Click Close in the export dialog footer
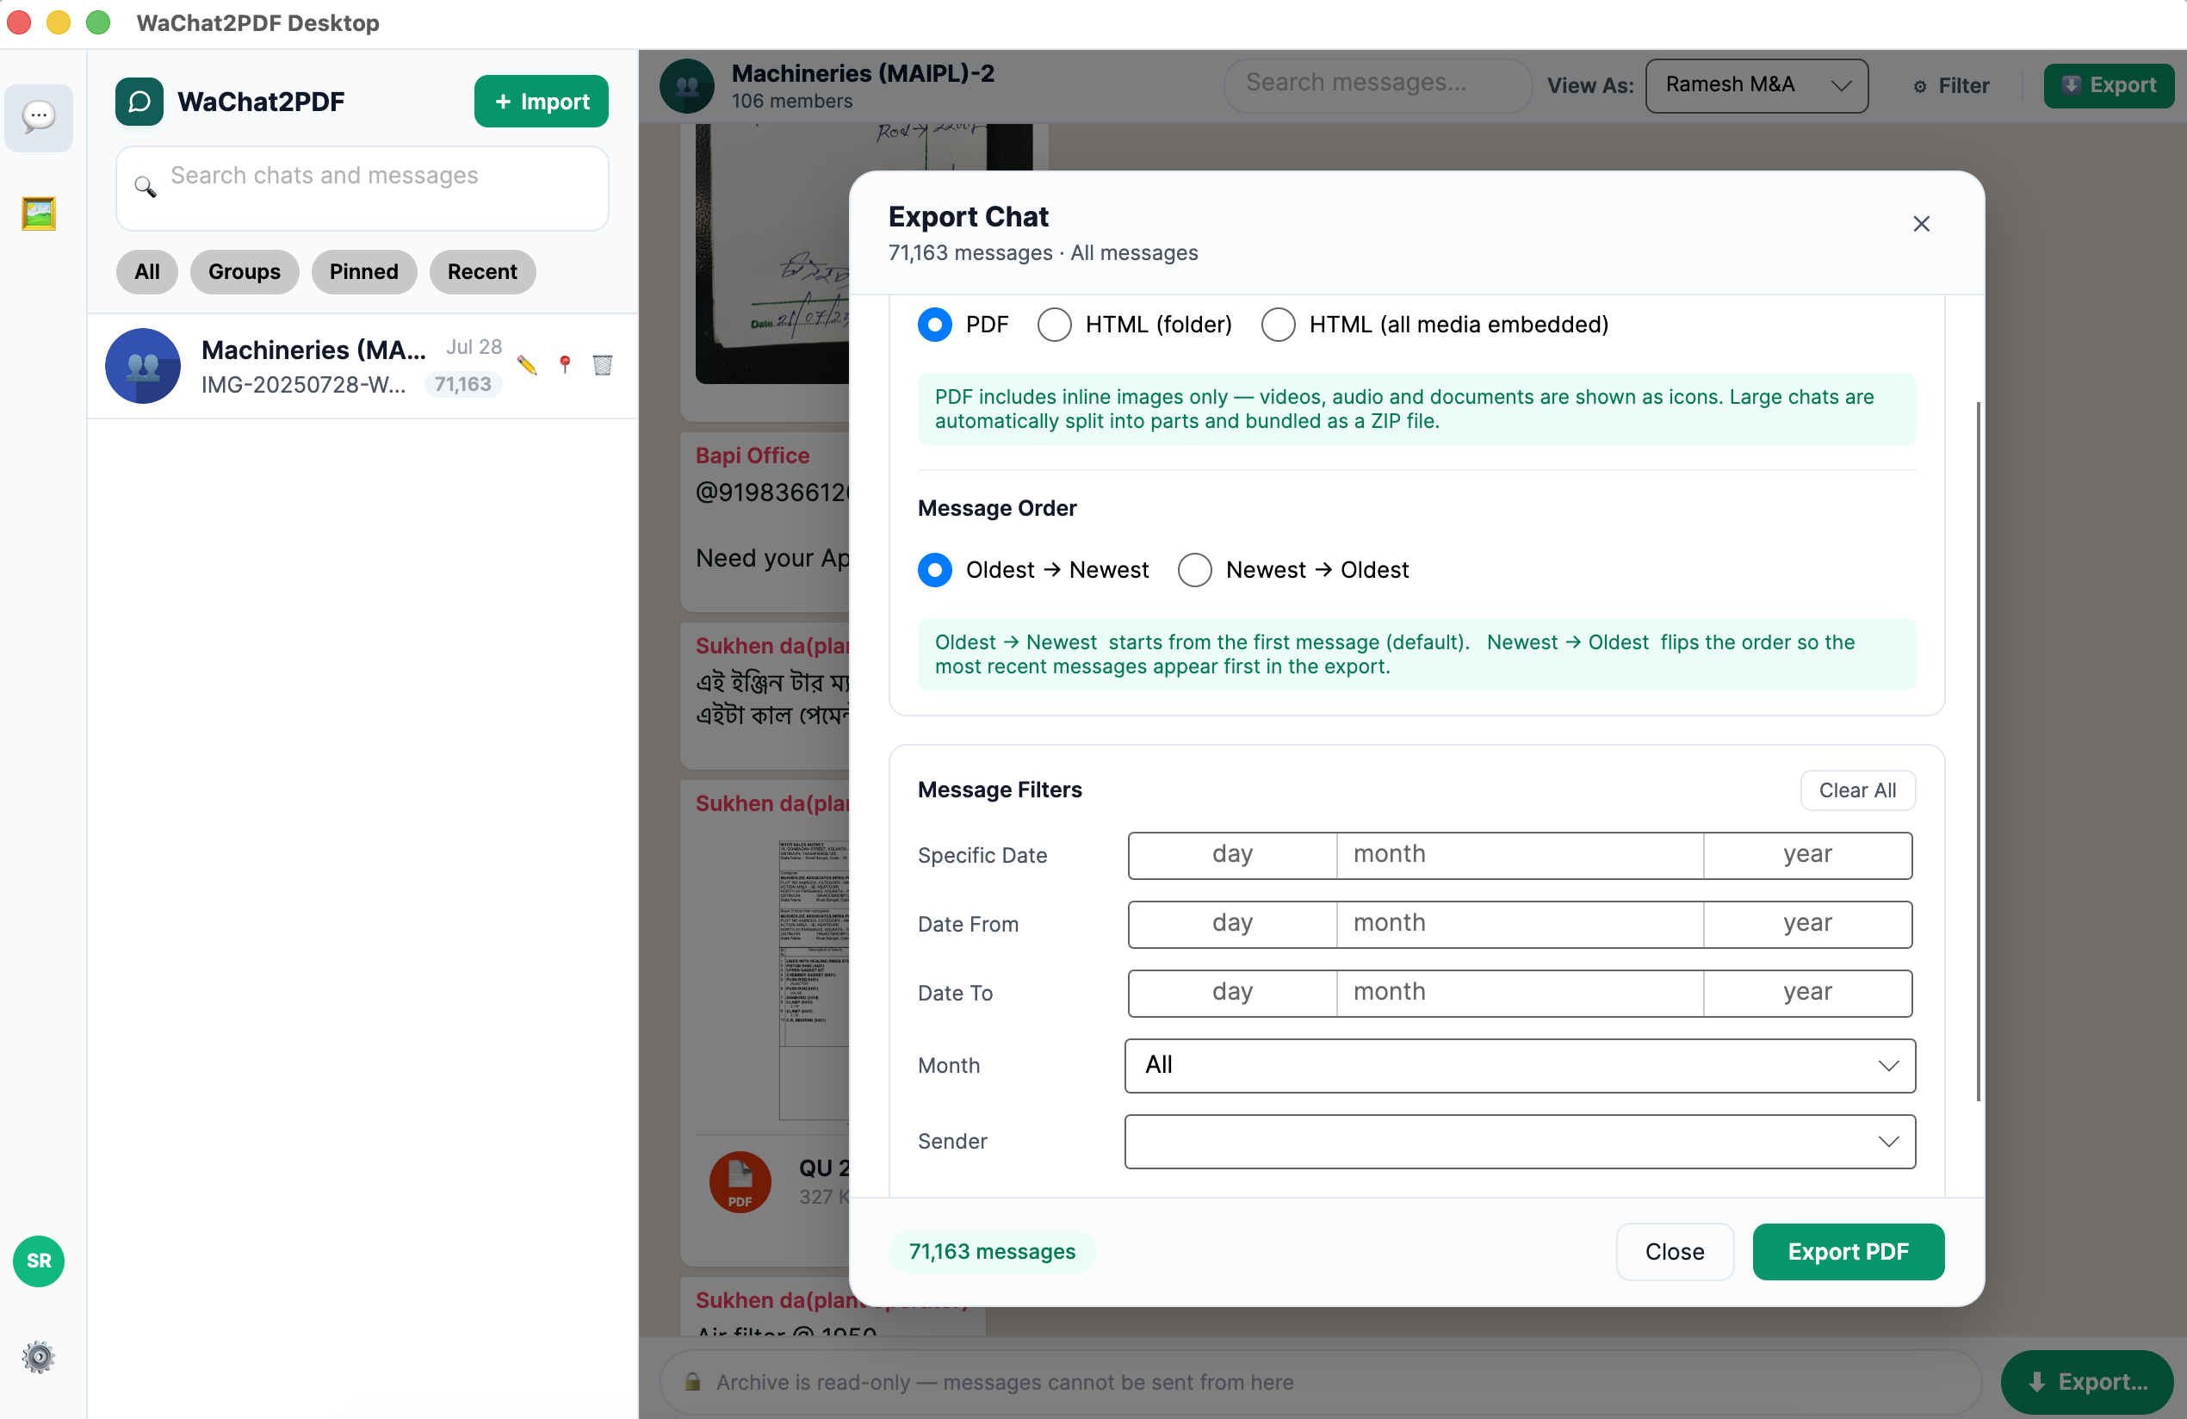This screenshot has width=2187, height=1419. [x=1674, y=1251]
